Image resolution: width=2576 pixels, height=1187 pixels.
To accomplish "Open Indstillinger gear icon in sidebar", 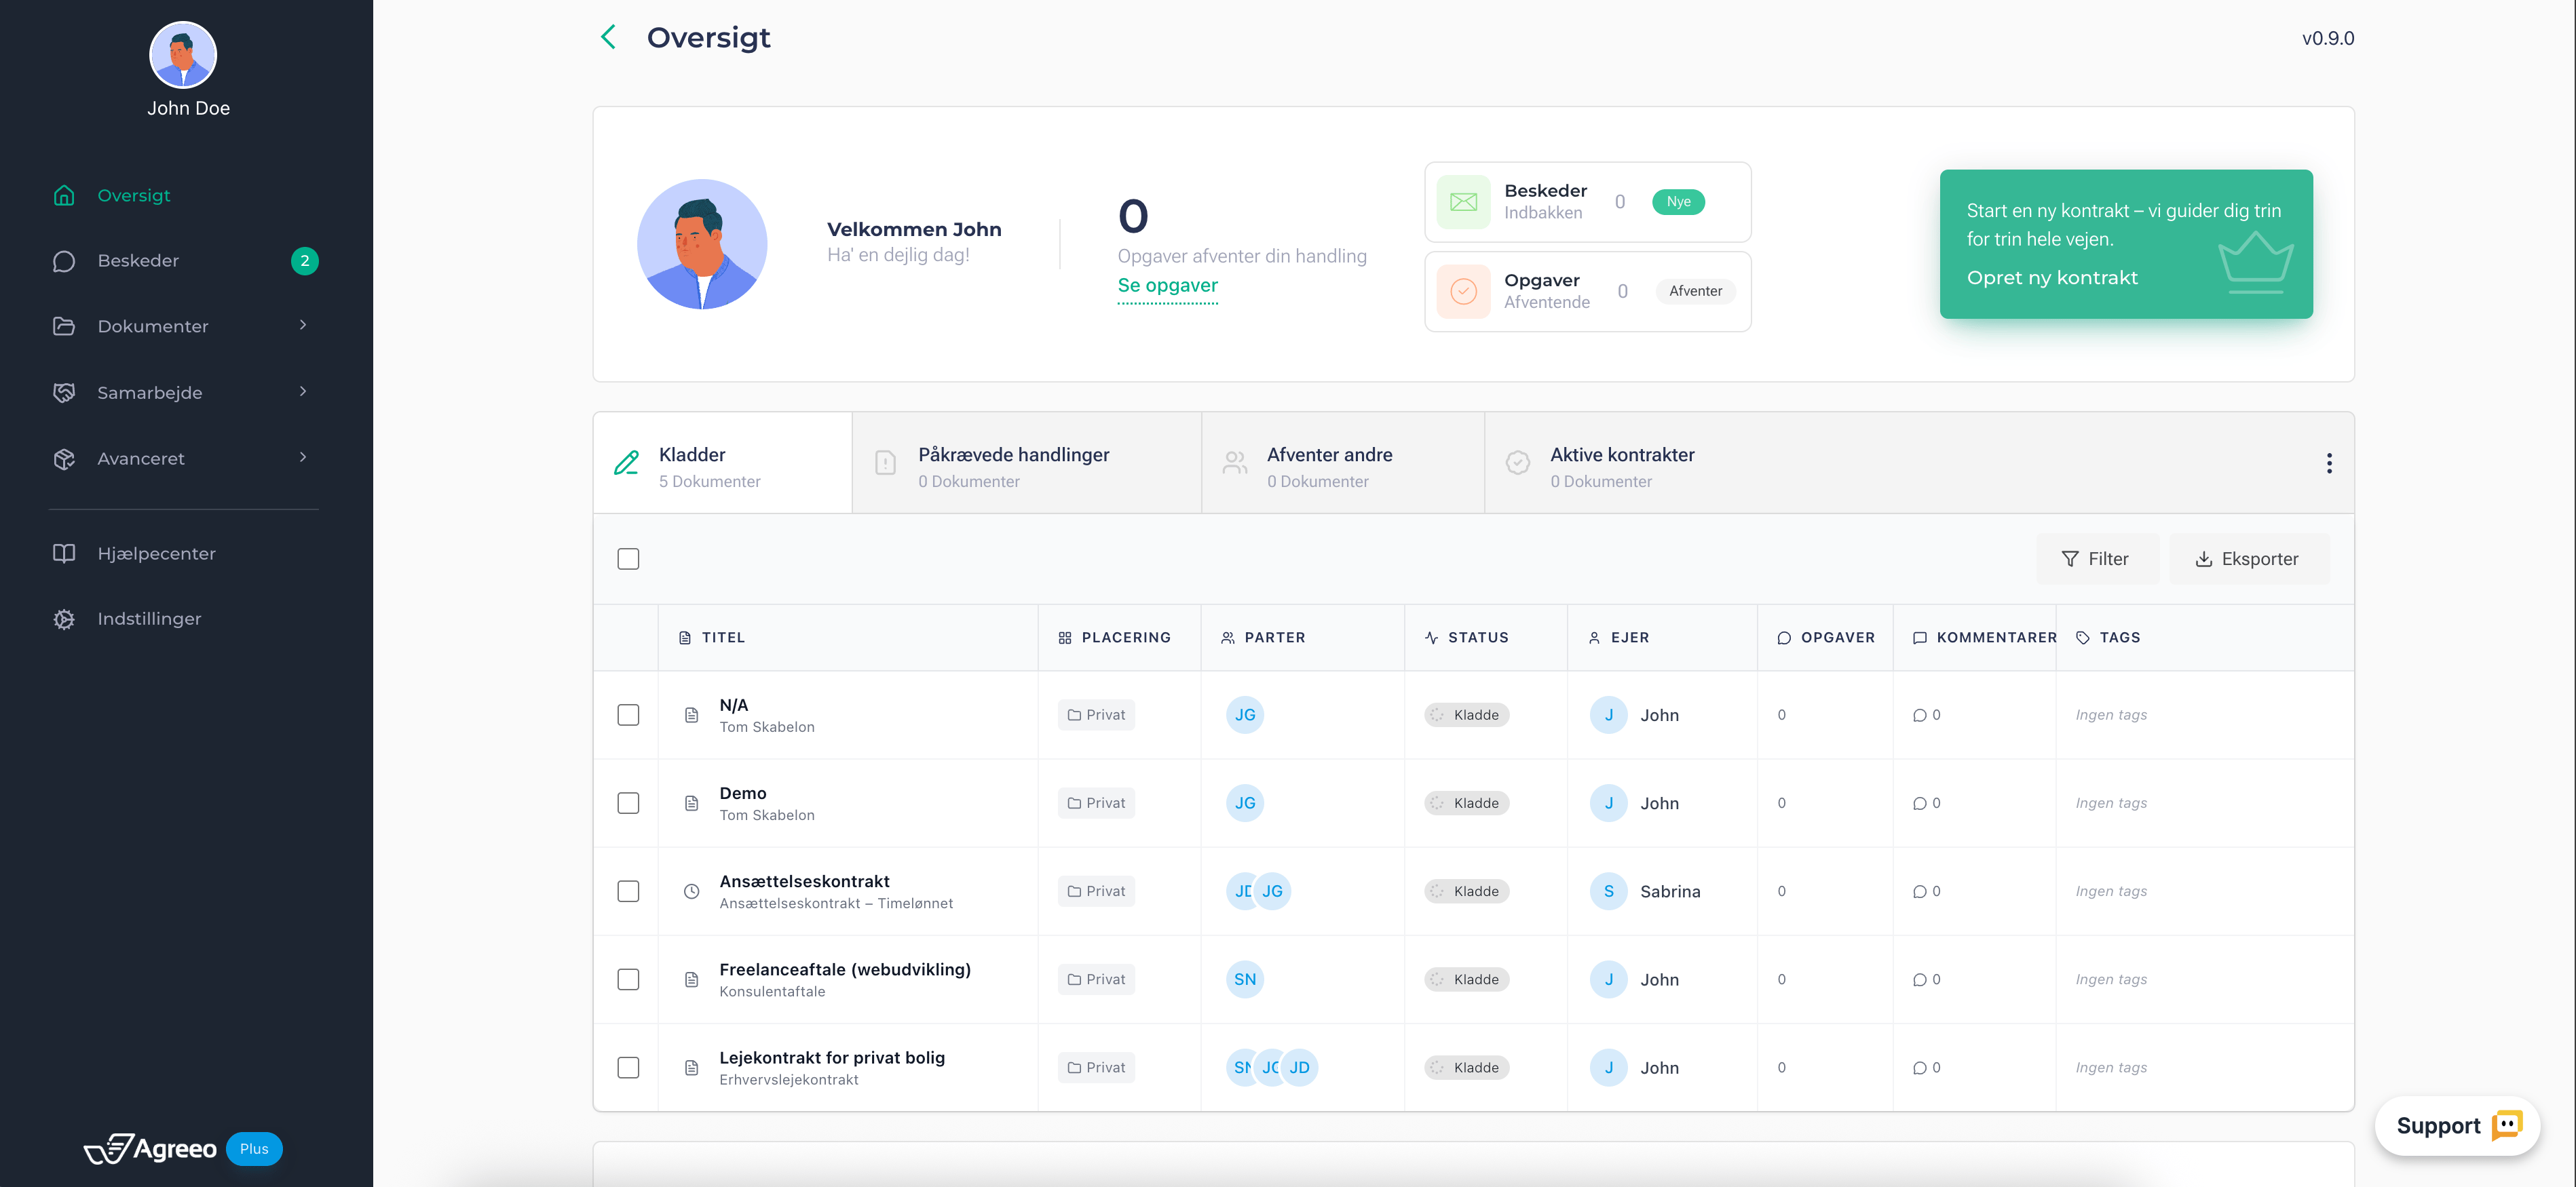I will pyautogui.click(x=64, y=619).
